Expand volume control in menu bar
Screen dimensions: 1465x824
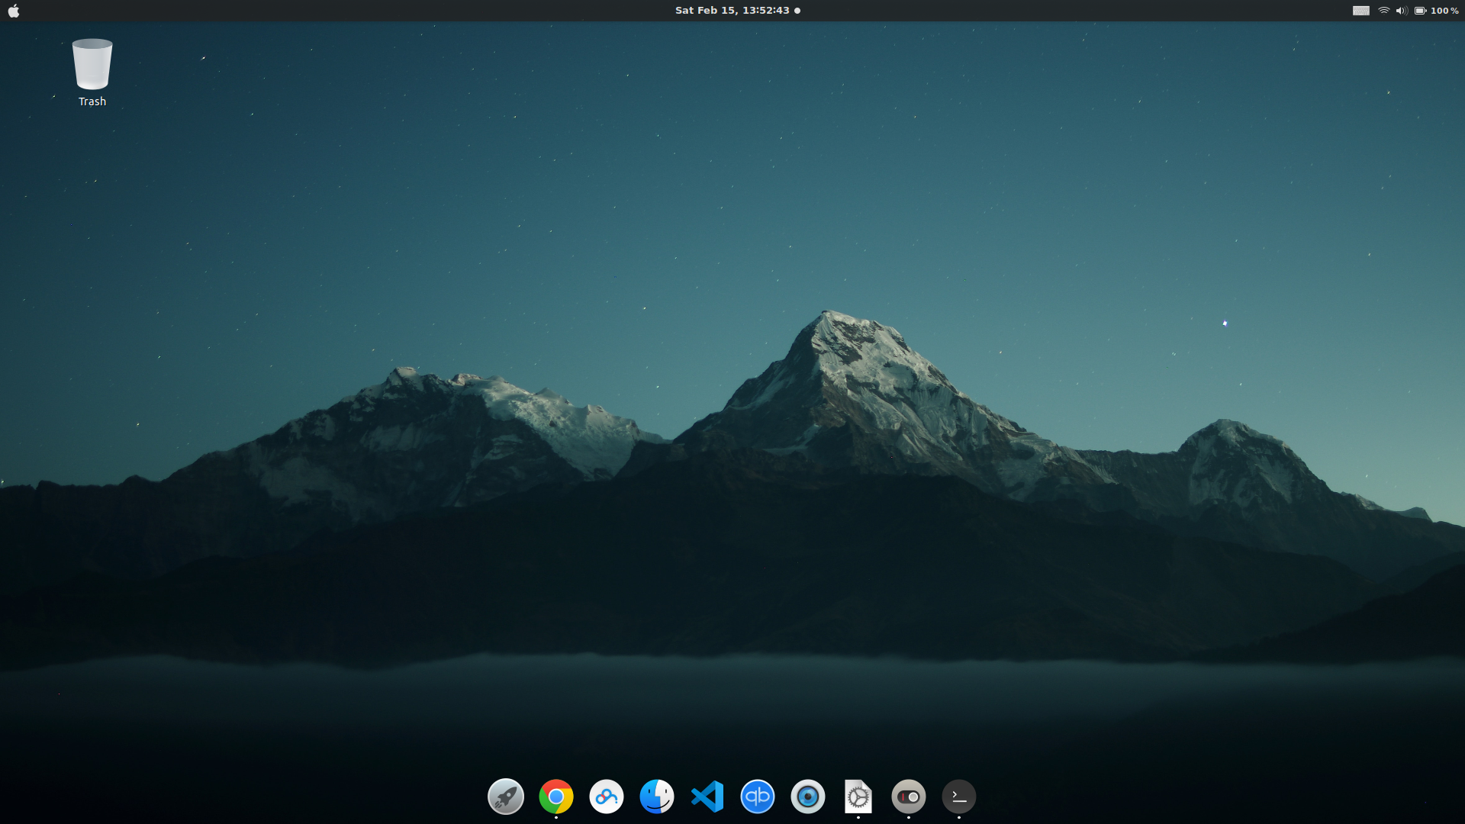pyautogui.click(x=1399, y=10)
